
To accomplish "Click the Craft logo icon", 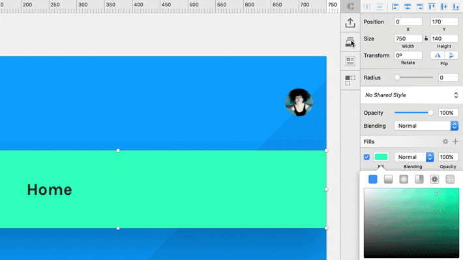I will click(x=350, y=7).
